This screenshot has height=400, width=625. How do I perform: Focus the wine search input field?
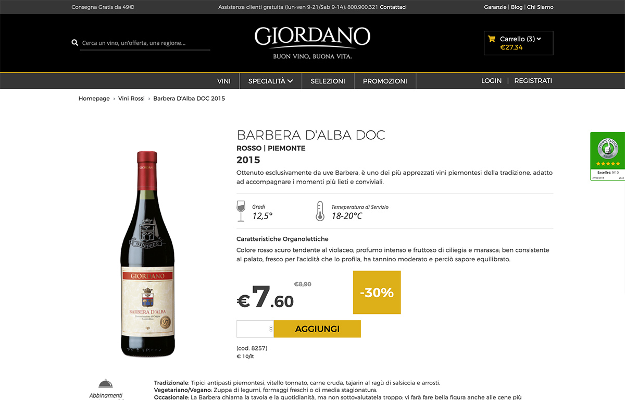[145, 43]
